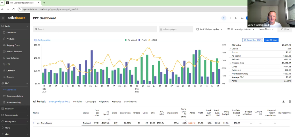Select the Search terms tab
Screen dimensions: 295x137
coord(130,102)
